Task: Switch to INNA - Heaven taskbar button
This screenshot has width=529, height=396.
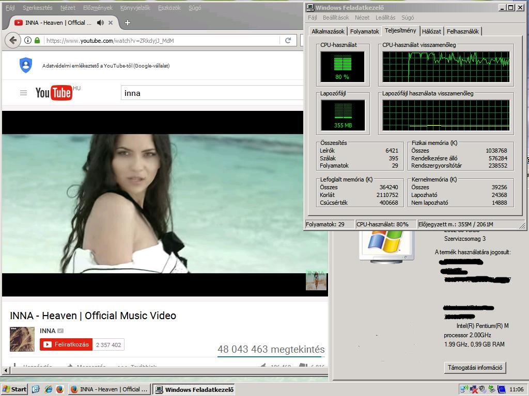Action: point(110,389)
